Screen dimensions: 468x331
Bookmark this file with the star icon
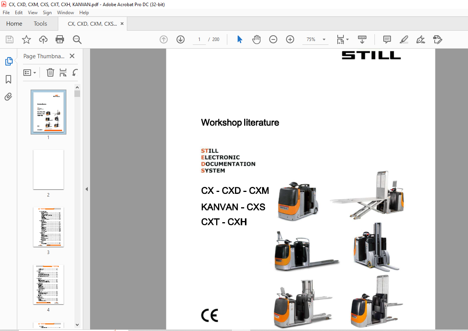click(x=26, y=39)
